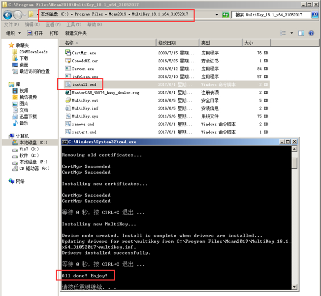This screenshot has width=321, height=296.
Task: Click the search magnifier icon
Action: [315, 15]
